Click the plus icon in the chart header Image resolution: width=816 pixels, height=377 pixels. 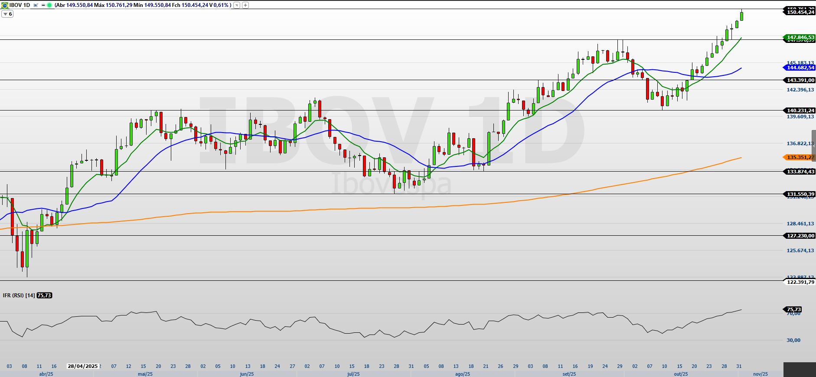tap(245, 5)
